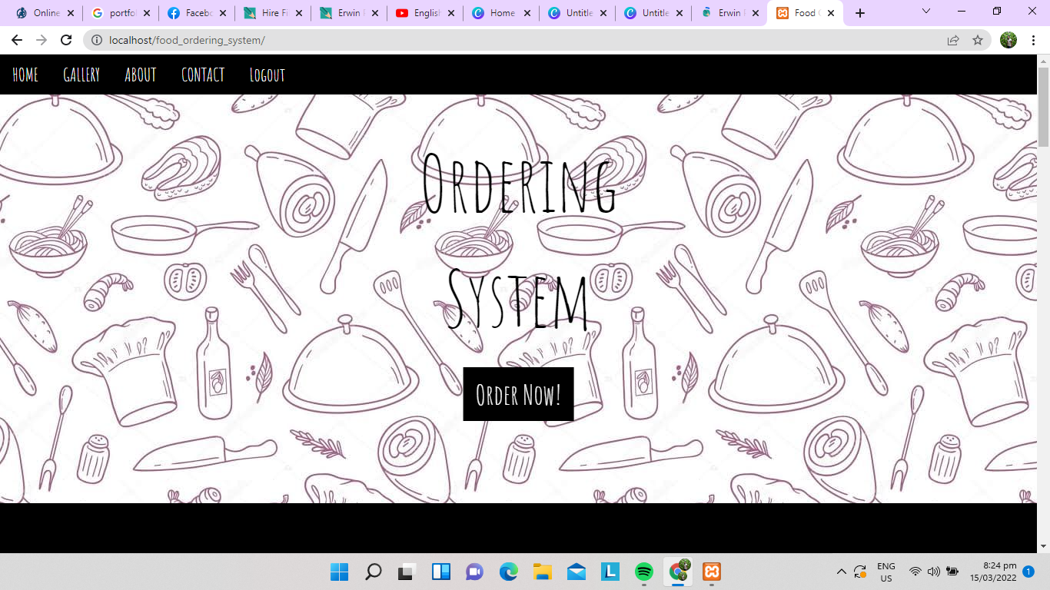The width and height of the screenshot is (1050, 590).
Task: Close the YouTube English tab
Action: [450, 13]
